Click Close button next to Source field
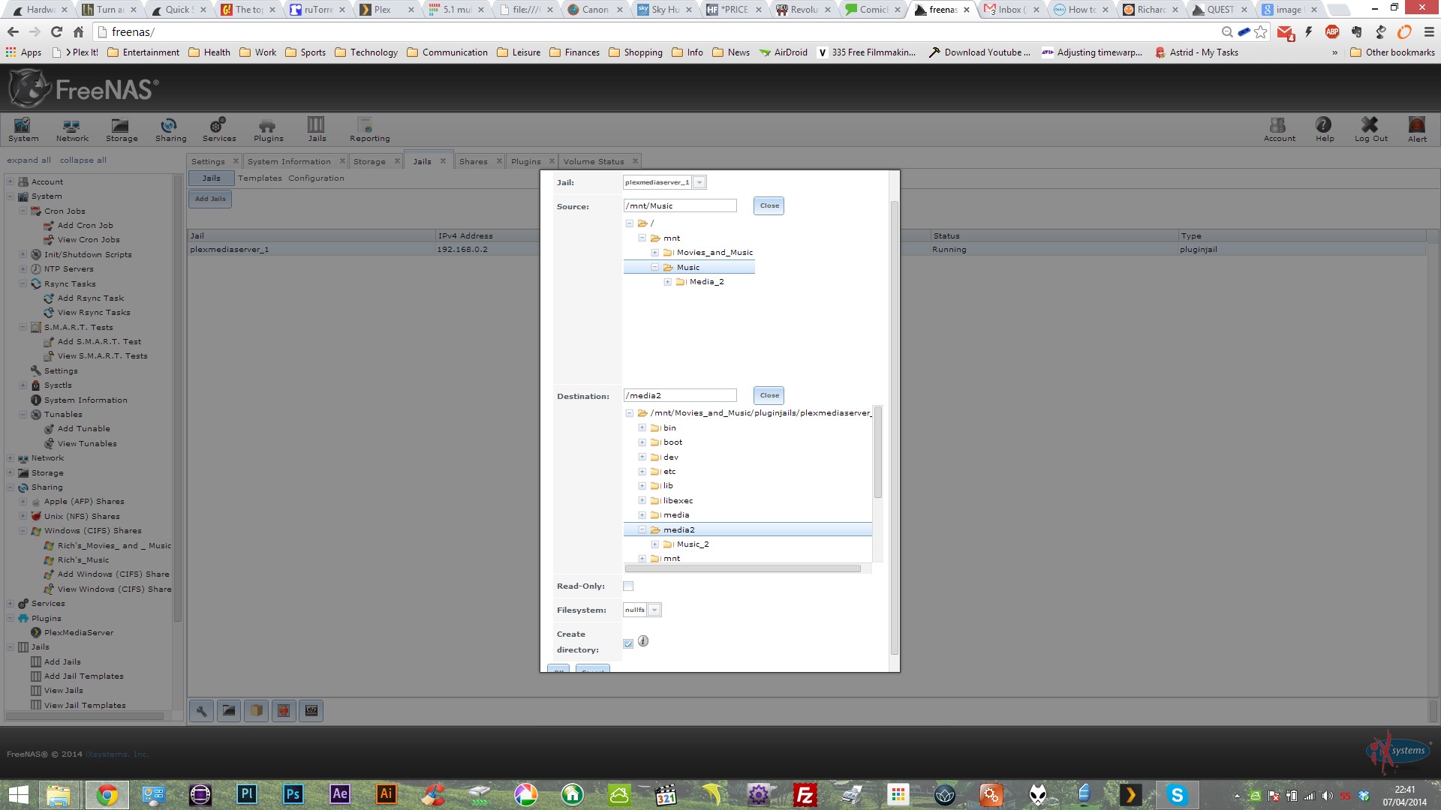The image size is (1441, 810). coord(769,205)
